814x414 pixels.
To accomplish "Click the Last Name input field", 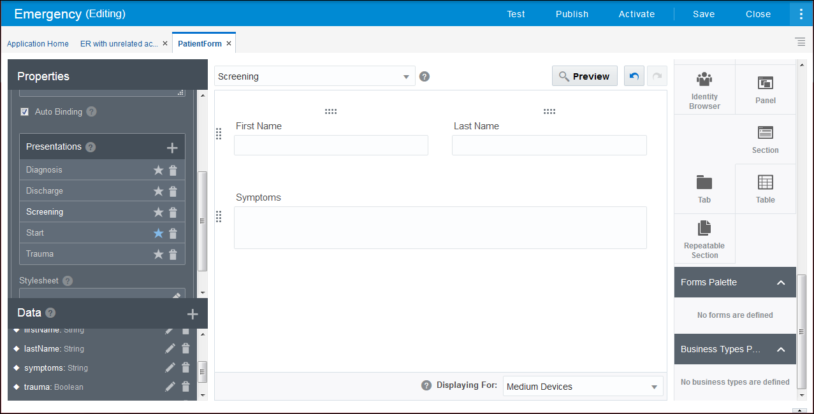I will click(x=549, y=145).
